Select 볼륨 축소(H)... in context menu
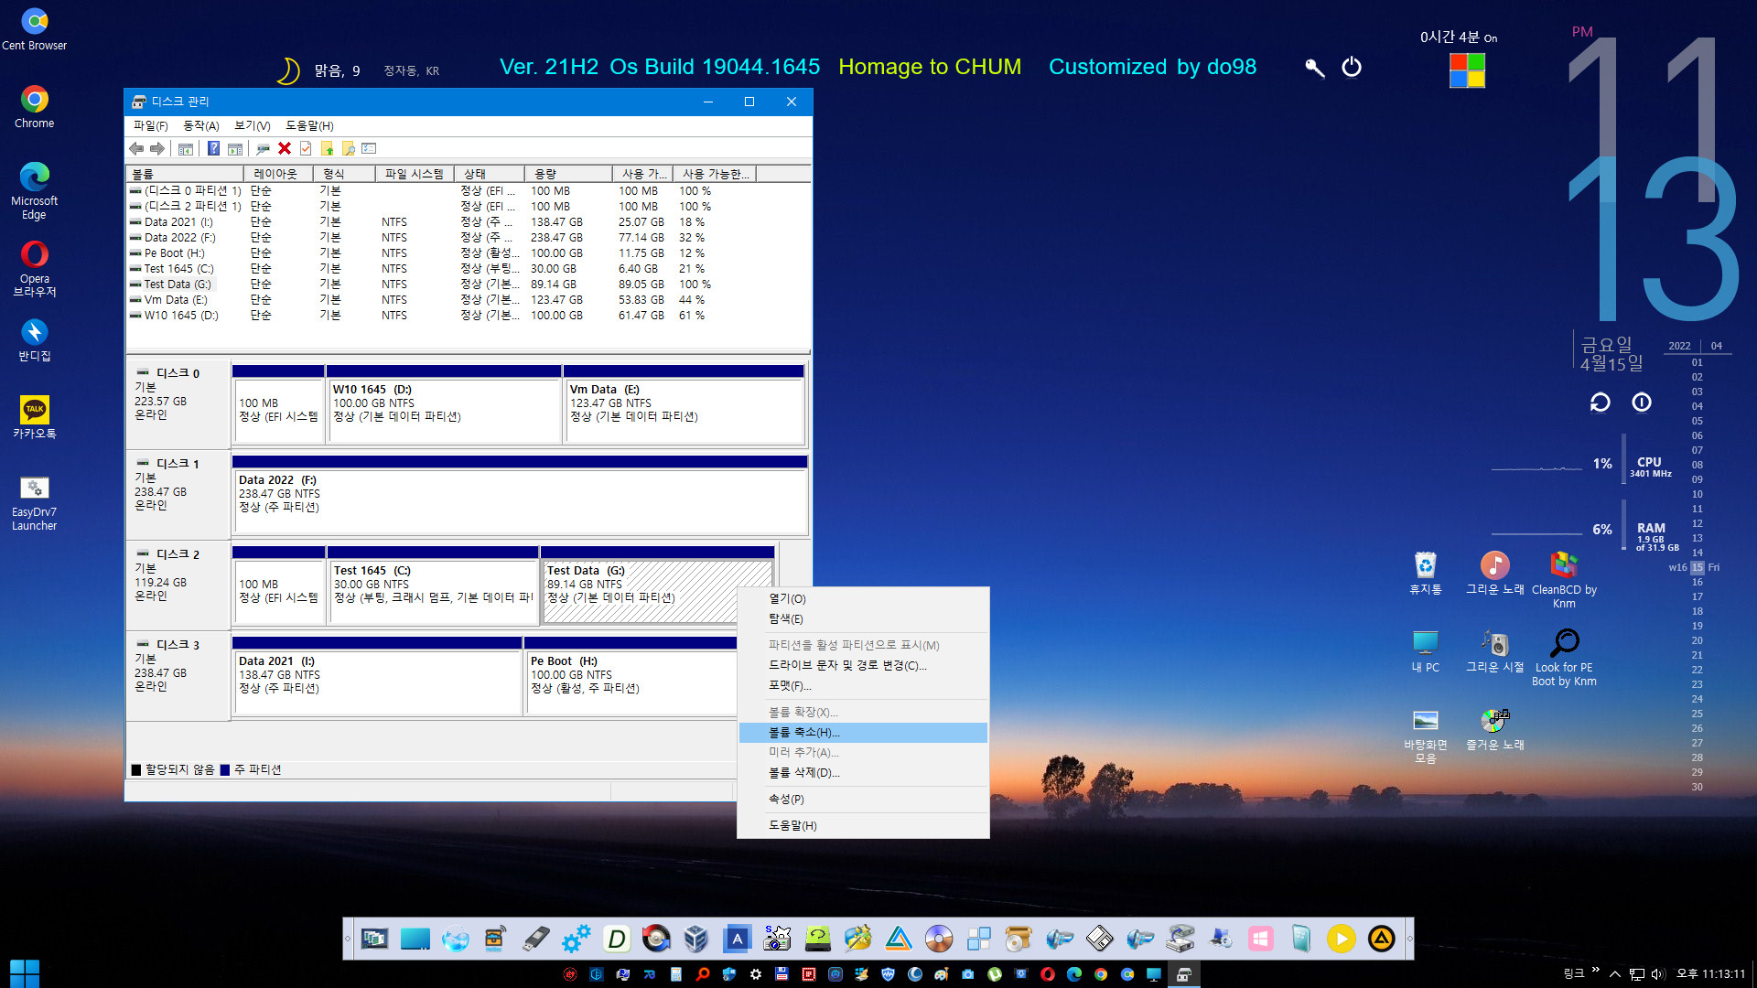1757x988 pixels. click(x=863, y=733)
